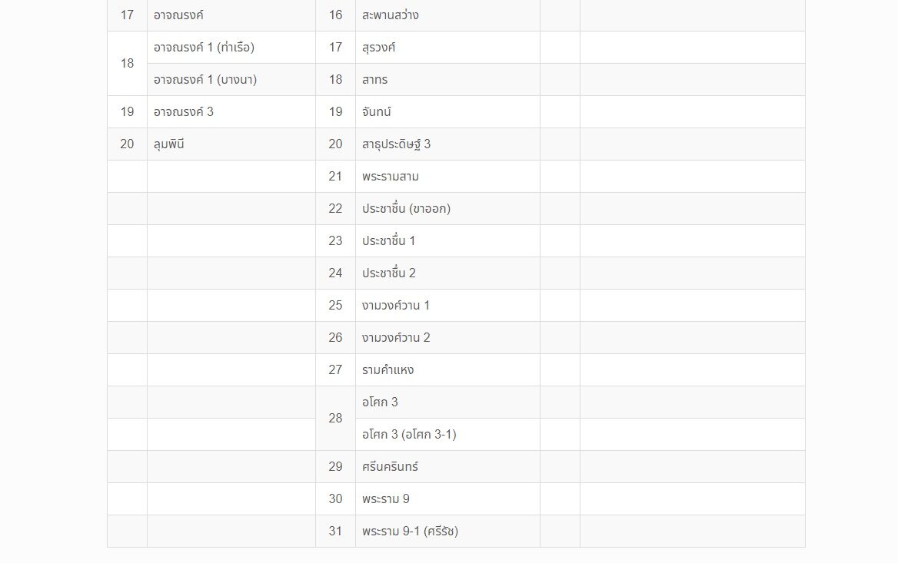The width and height of the screenshot is (898, 563).
Task: Click the สาทร table cell
Action: [x=448, y=80]
